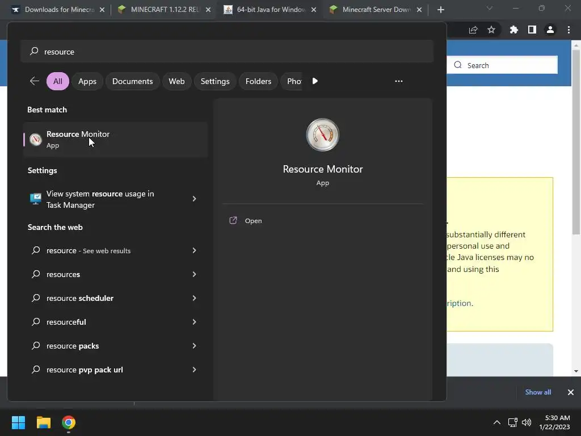Expand the Task Manager setting chevron

pyautogui.click(x=194, y=199)
